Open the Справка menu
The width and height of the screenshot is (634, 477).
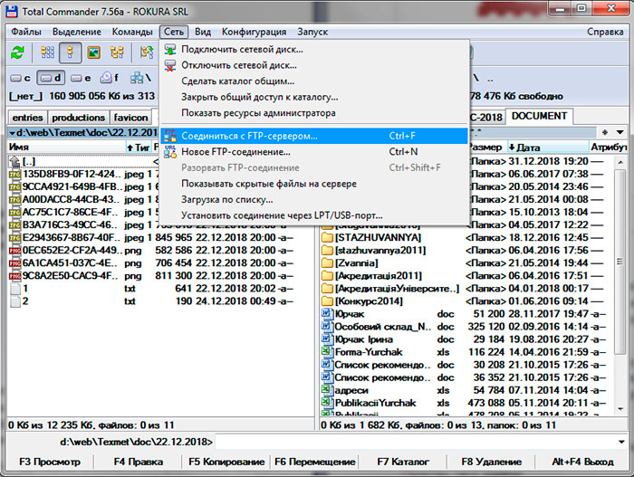[x=605, y=32]
